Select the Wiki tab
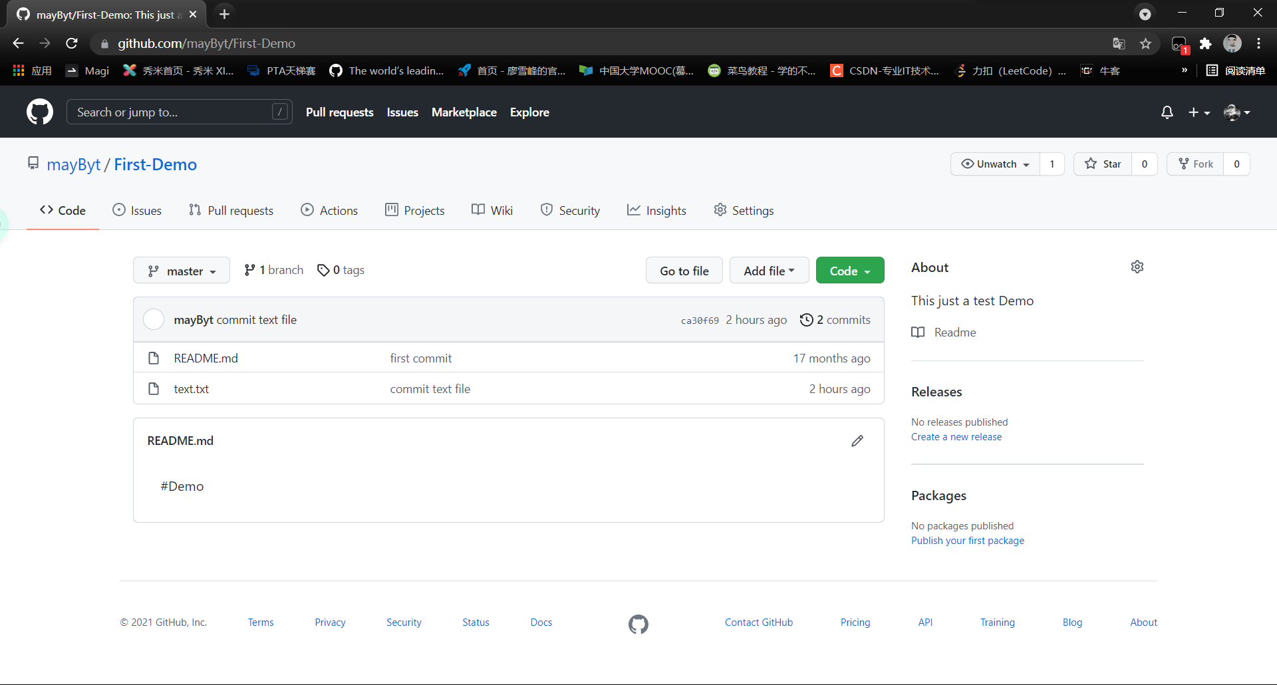Viewport: 1277px width, 685px height. tap(492, 210)
